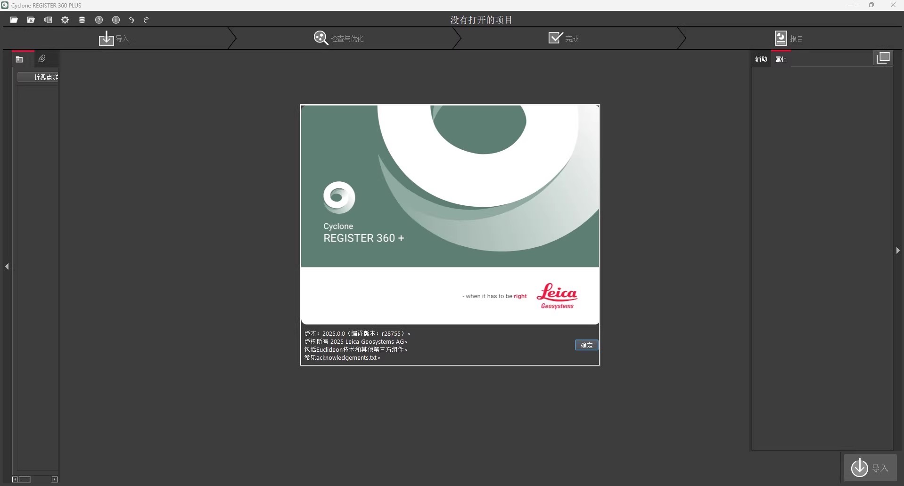Click the 没有打开的项目 title text
904x486 pixels.
481,20
